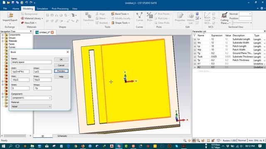Close the Parameter List panel

click(265, 31)
